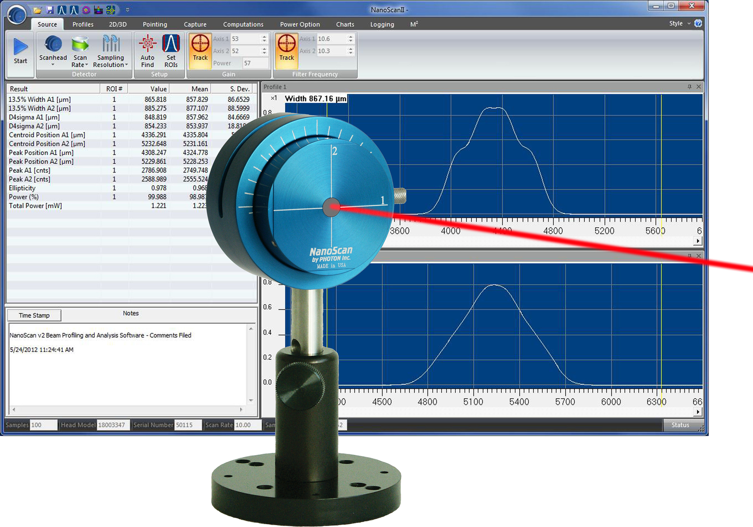Switch to the Profiles tab
This screenshot has height=527, width=753.
pos(83,24)
